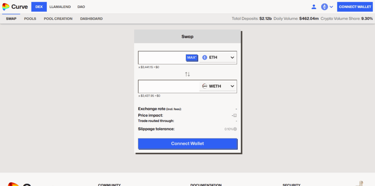Open the user profile icon
Screen dimensions: 375x186
314,7
